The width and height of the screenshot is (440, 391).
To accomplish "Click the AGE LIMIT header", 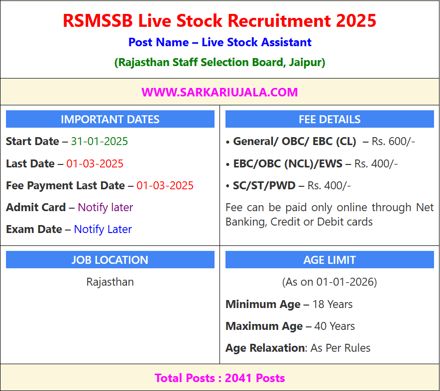I will [330, 260].
